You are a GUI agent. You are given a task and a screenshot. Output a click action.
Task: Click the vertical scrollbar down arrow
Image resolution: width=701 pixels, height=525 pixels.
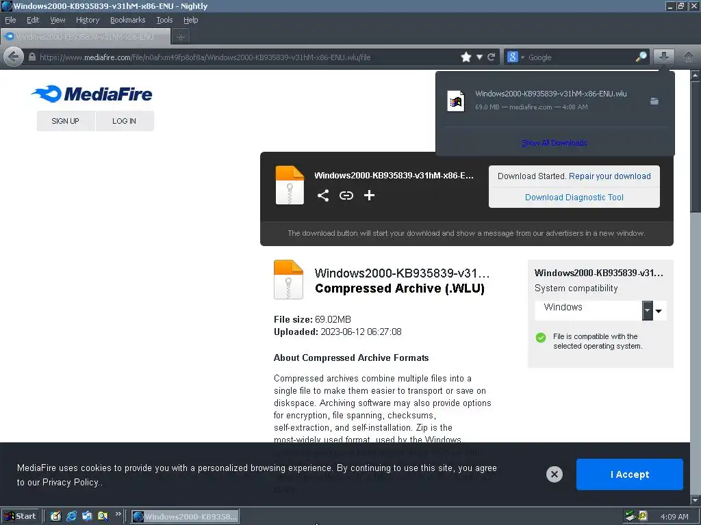(696, 500)
